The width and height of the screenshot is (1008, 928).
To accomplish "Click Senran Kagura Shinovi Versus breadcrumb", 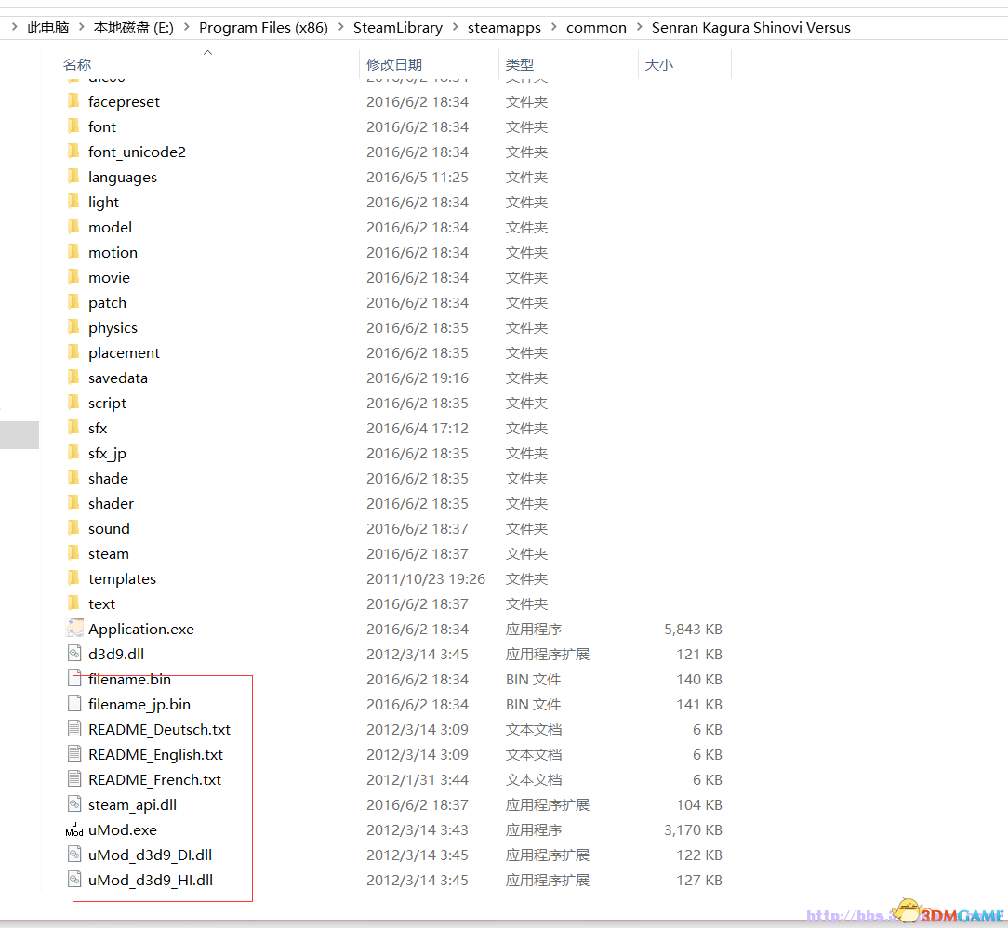I will pyautogui.click(x=750, y=28).
